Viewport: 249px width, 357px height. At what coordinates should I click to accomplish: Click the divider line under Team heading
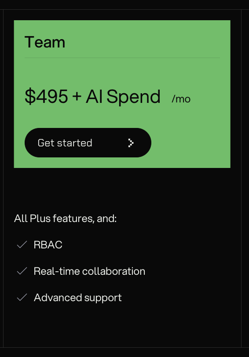(122, 58)
